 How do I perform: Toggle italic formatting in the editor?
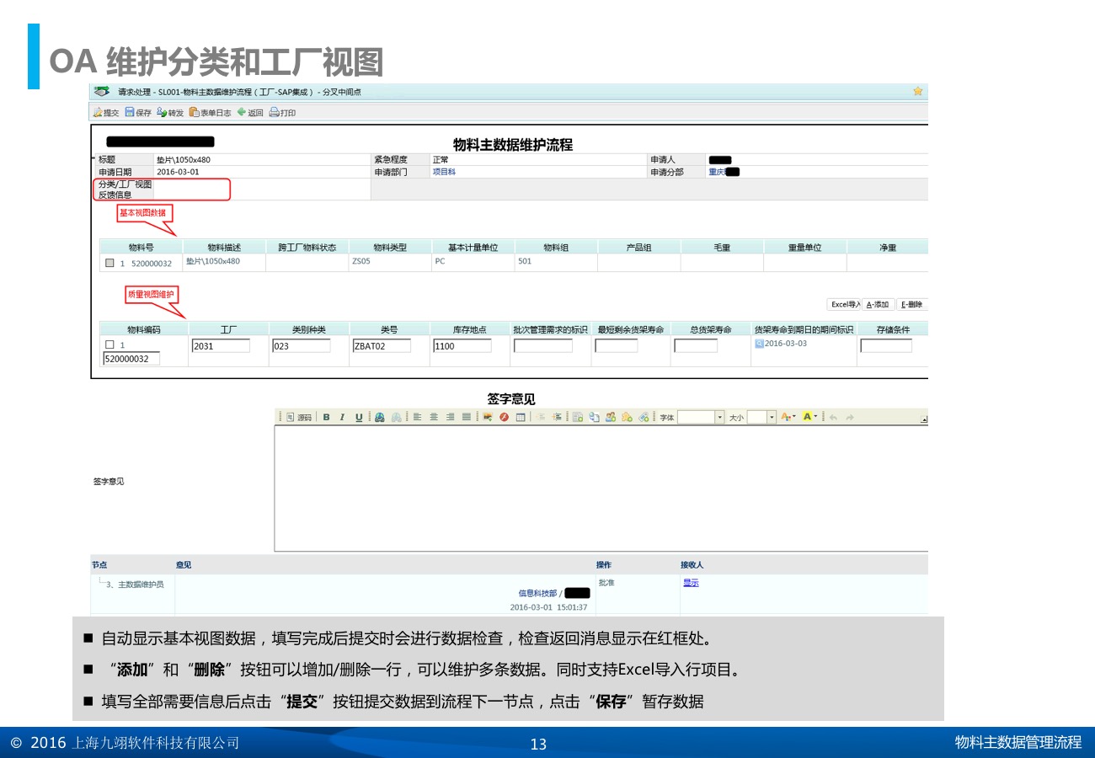pos(342,417)
